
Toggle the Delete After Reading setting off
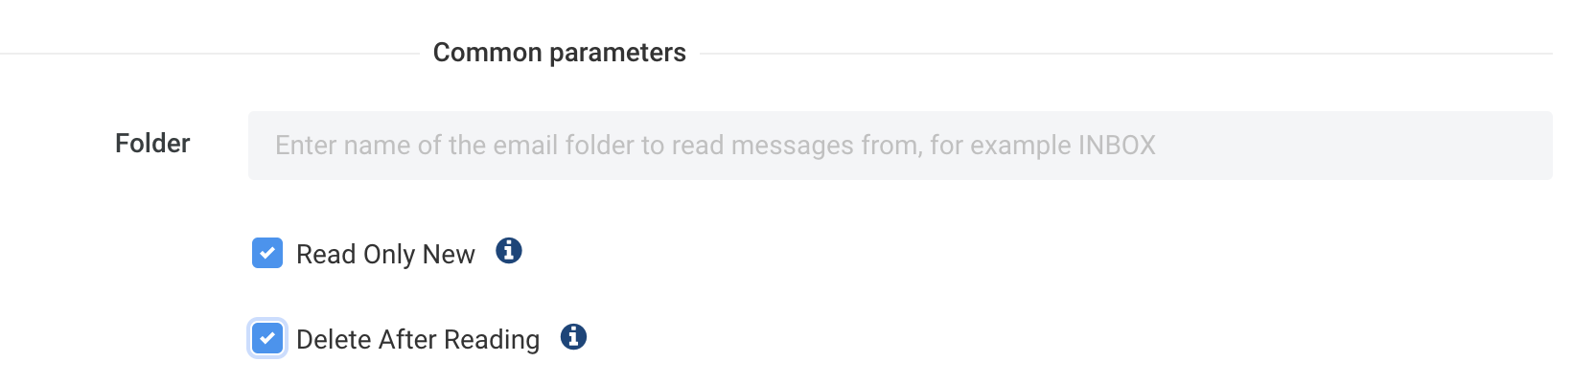[267, 338]
